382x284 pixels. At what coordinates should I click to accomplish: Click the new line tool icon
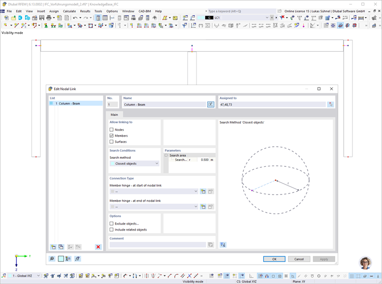pos(16,25)
